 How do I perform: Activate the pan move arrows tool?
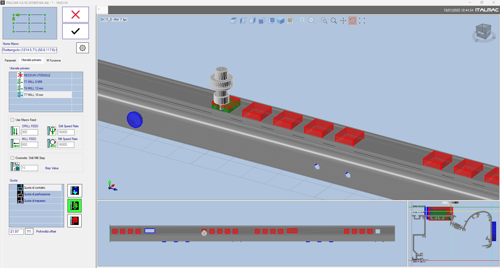[x=343, y=21]
